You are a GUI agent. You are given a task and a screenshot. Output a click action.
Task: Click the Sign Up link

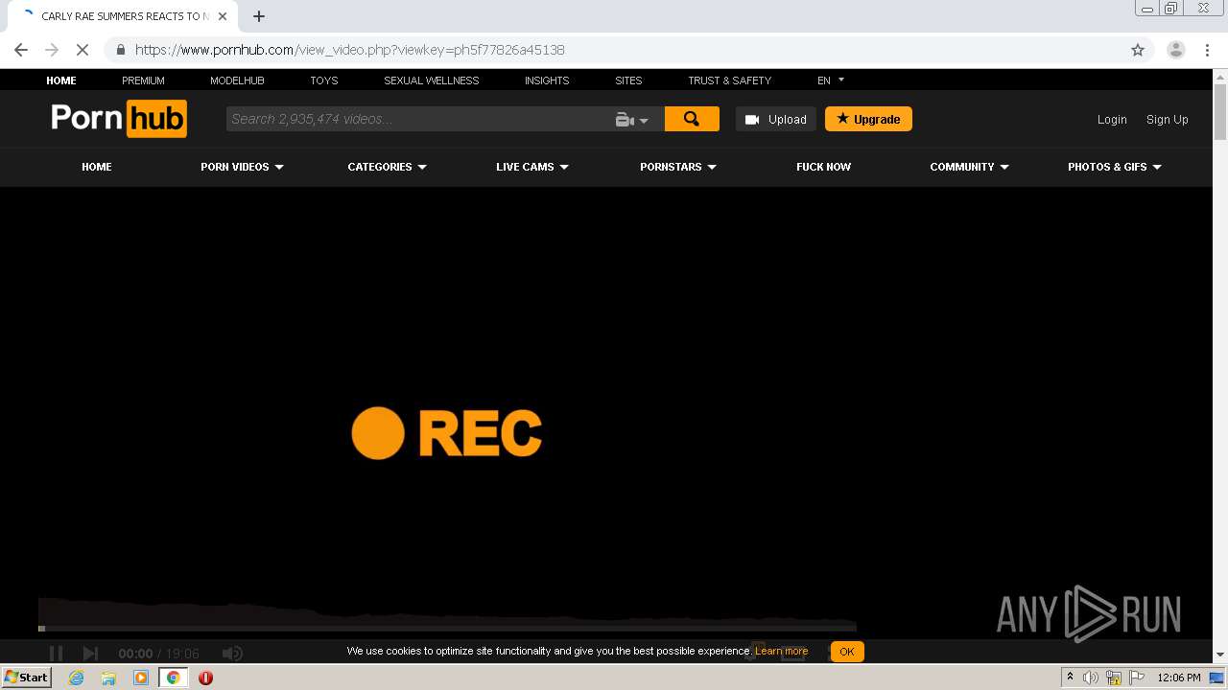point(1168,120)
